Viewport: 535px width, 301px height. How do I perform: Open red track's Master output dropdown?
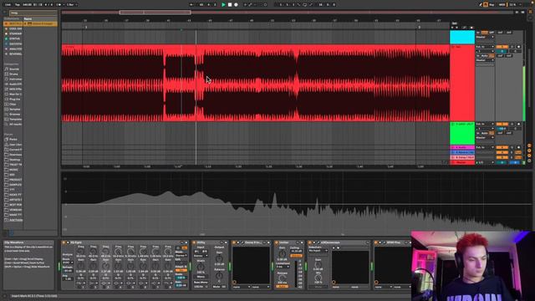(x=485, y=60)
